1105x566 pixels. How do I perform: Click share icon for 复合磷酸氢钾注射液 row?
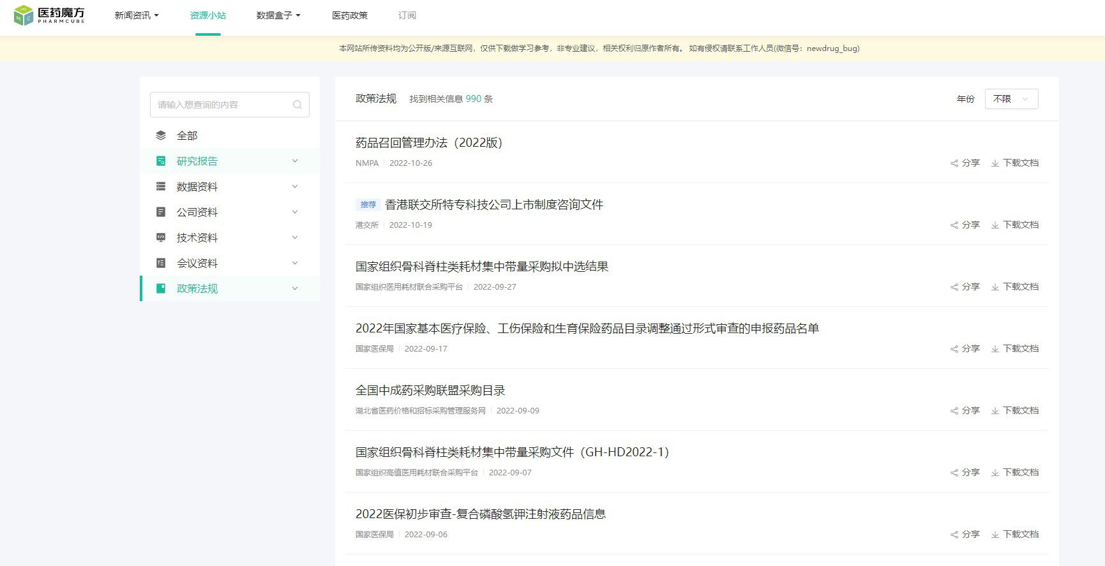point(954,535)
